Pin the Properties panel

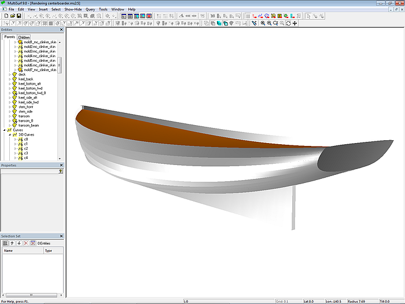point(61,171)
